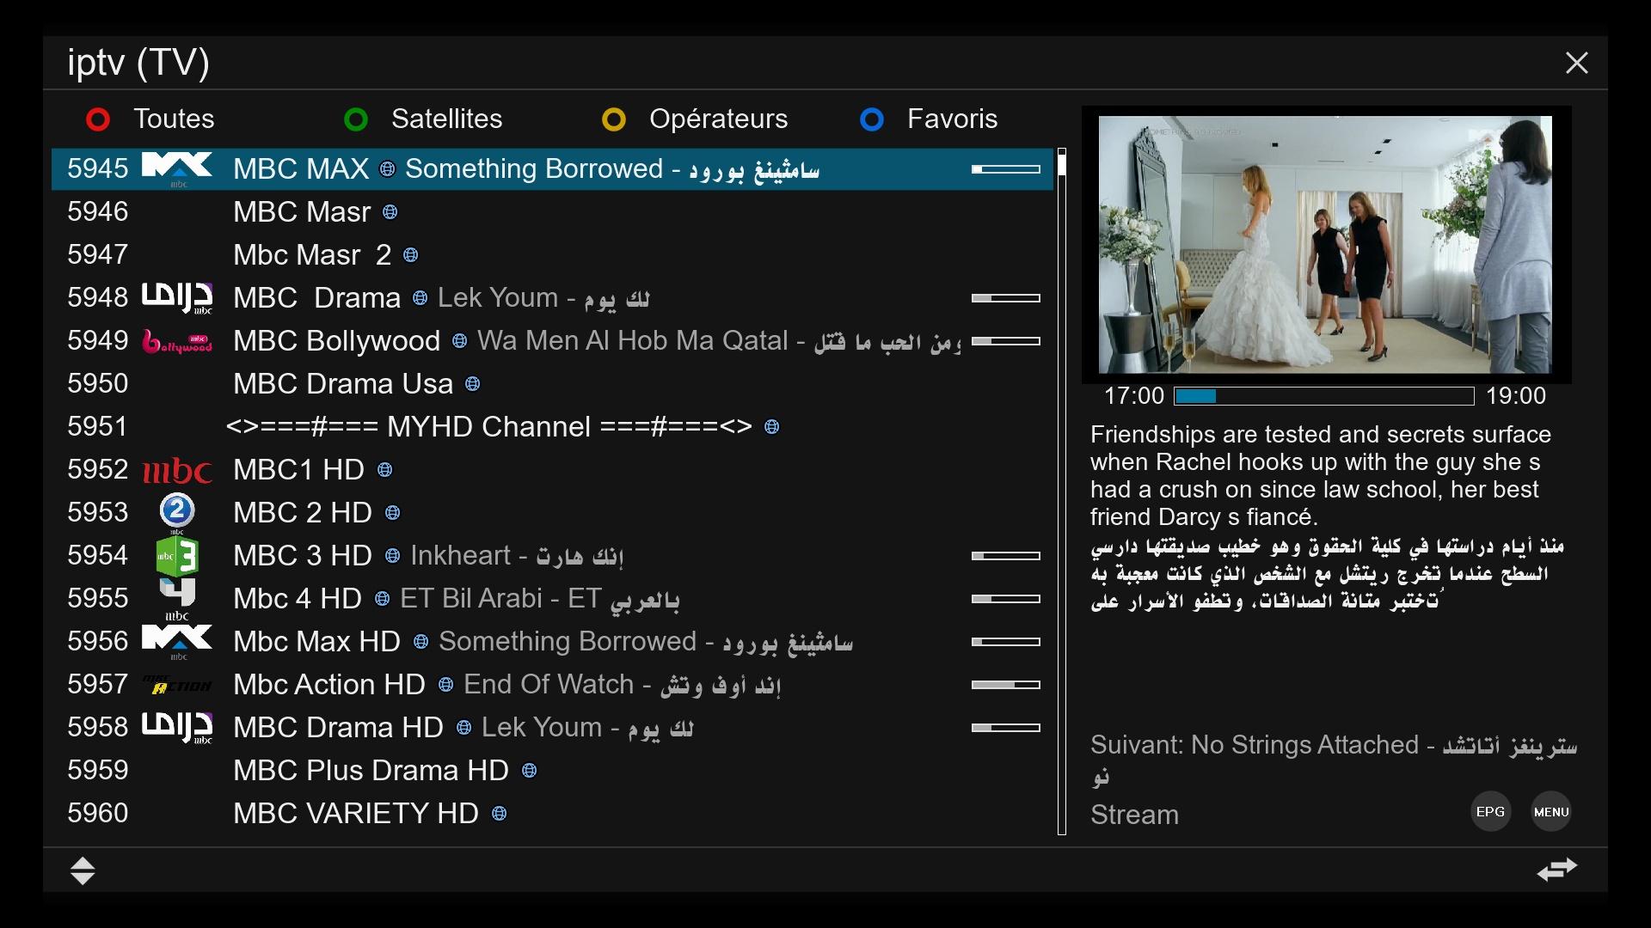
Task: Select channel 5960 MBC VARIETY HD
Action: click(x=552, y=813)
